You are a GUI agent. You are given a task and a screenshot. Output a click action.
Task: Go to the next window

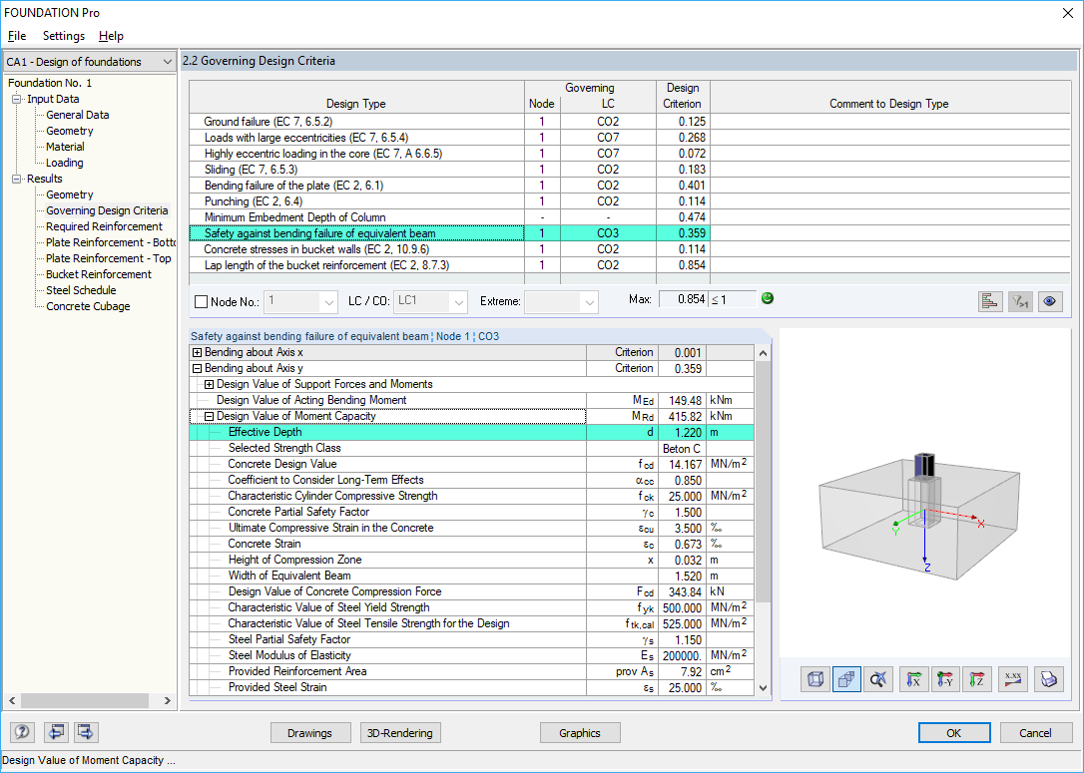click(86, 732)
